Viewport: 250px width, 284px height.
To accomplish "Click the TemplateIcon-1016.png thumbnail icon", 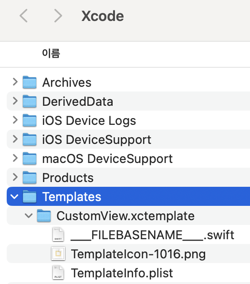I will (58, 254).
